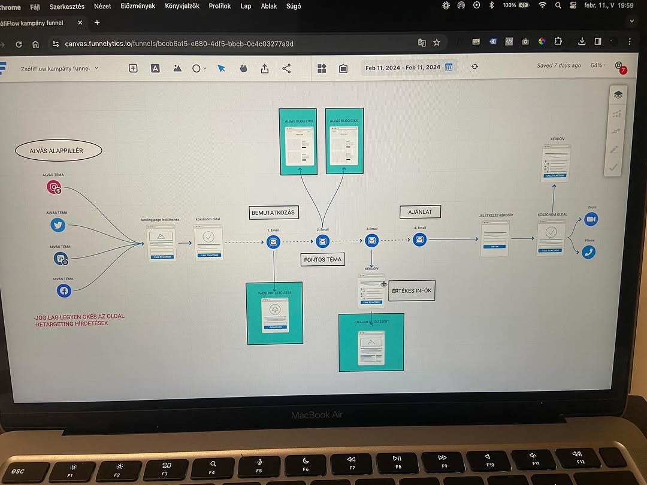Select the Text tool in the toolbar
The height and width of the screenshot is (485, 647).
tap(155, 68)
